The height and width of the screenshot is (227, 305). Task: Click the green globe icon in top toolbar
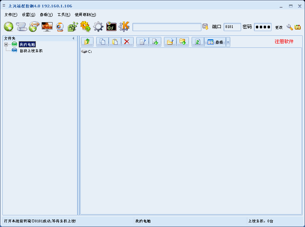9,27
